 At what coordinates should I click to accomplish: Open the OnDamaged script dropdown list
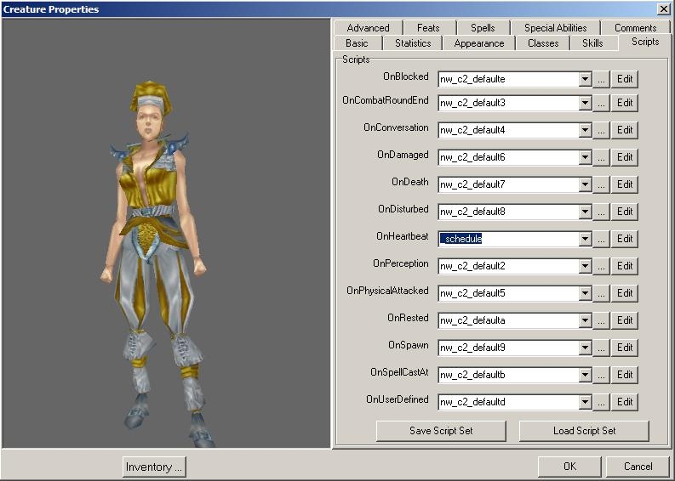click(585, 157)
